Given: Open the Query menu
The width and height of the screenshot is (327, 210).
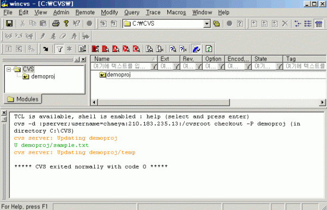Looking at the screenshot, I should (x=132, y=13).
